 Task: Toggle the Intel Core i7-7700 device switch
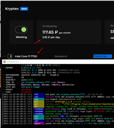10,56
